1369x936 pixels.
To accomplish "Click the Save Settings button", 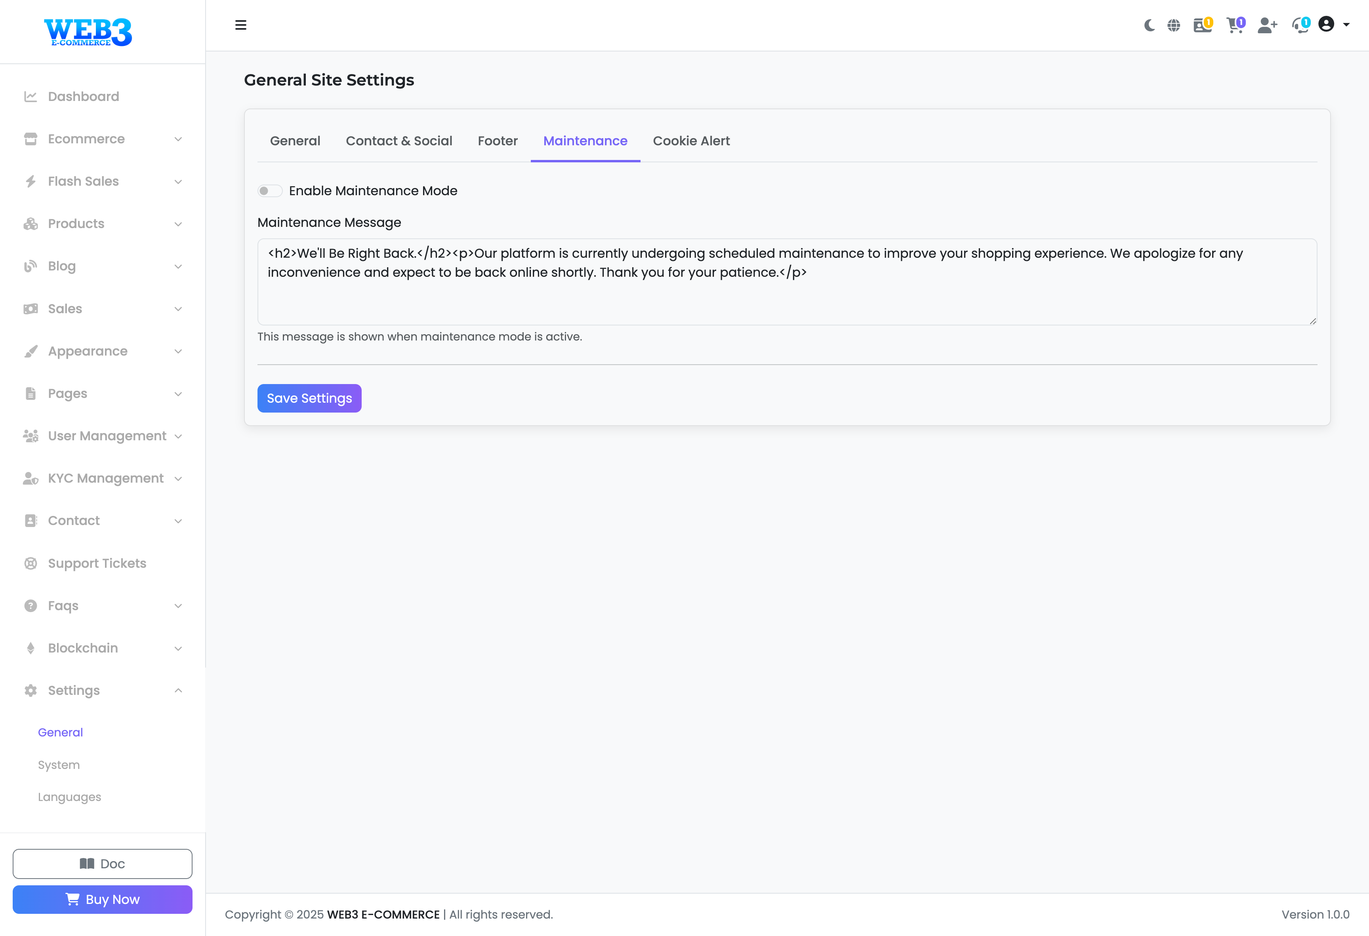I will click(309, 399).
